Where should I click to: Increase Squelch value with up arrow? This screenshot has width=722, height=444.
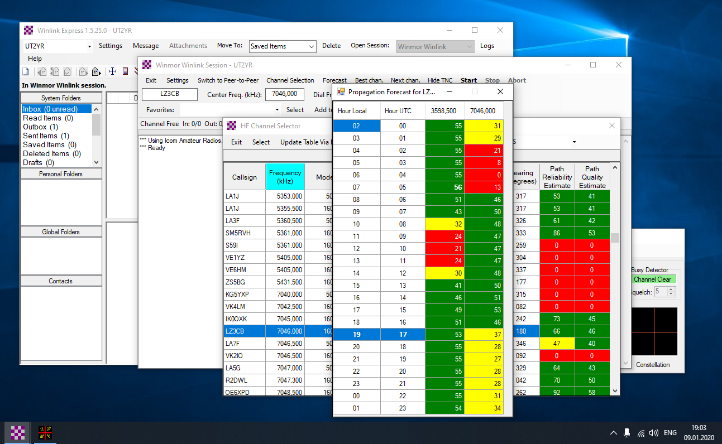[x=672, y=289]
